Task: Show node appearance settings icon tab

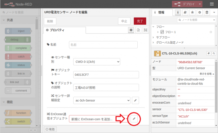Action: (145, 30)
